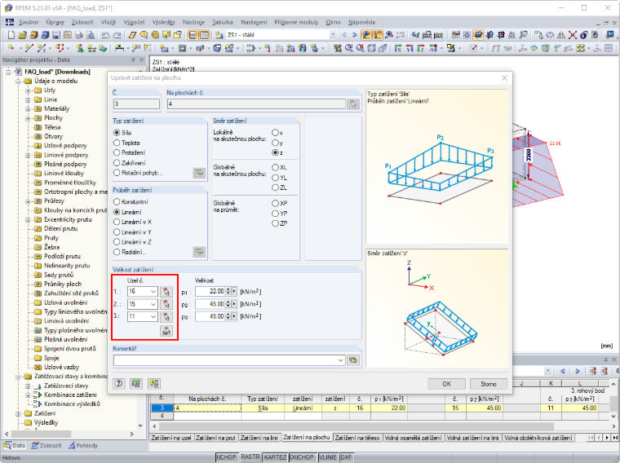Click the edit settings icon under Rotační pohyb
This screenshot has height=463, width=620.
point(199,173)
